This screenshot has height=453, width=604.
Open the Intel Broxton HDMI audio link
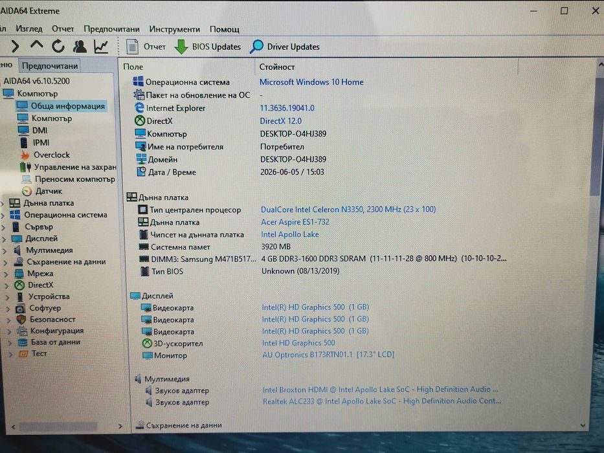click(x=381, y=390)
